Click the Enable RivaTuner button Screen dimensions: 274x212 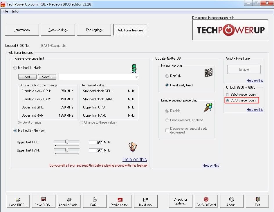tap(244, 70)
